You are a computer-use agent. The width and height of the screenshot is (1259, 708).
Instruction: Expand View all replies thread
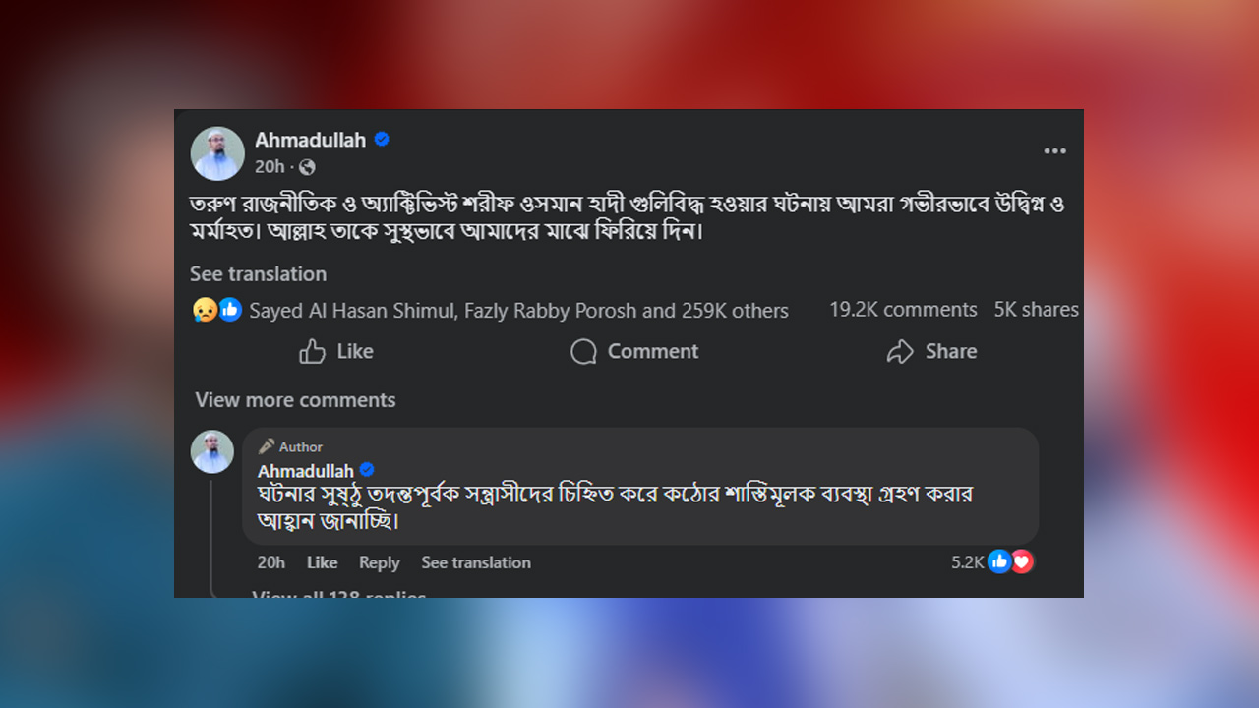click(x=338, y=594)
